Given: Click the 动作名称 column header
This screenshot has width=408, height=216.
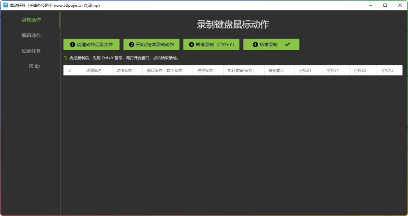Looking at the screenshot, I should coord(124,71).
